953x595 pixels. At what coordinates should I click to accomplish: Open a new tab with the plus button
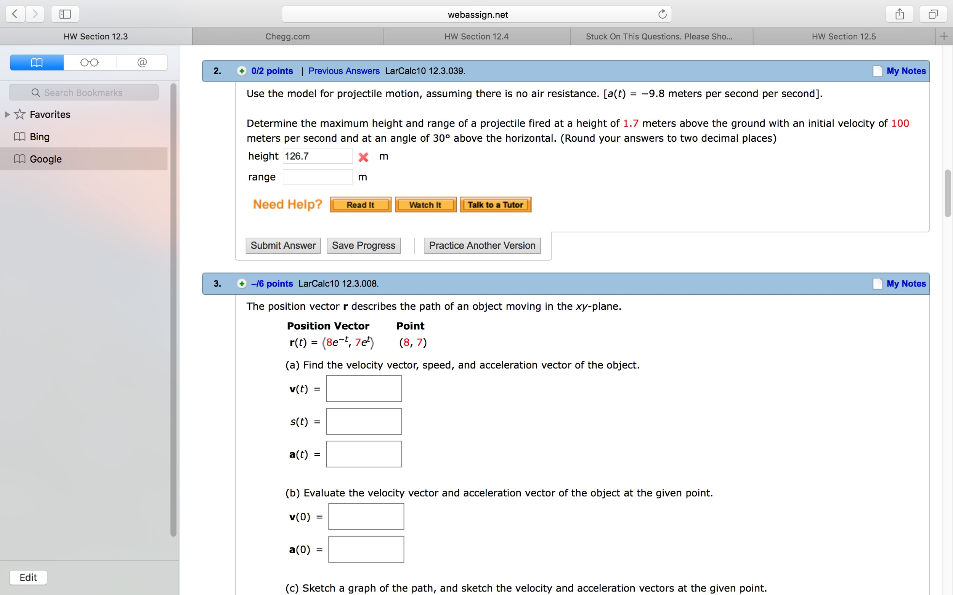[x=945, y=36]
